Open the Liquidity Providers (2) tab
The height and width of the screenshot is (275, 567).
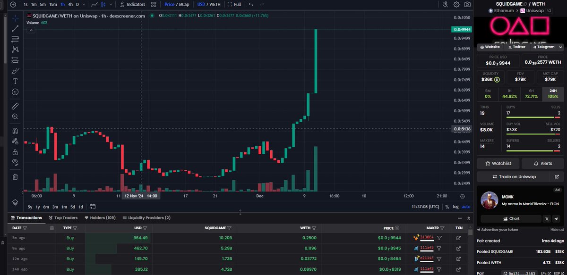[x=146, y=218]
